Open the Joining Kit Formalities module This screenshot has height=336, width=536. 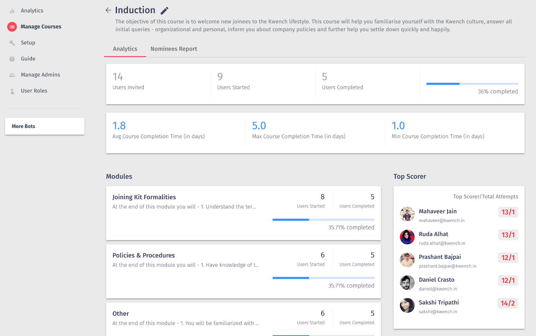tap(144, 197)
